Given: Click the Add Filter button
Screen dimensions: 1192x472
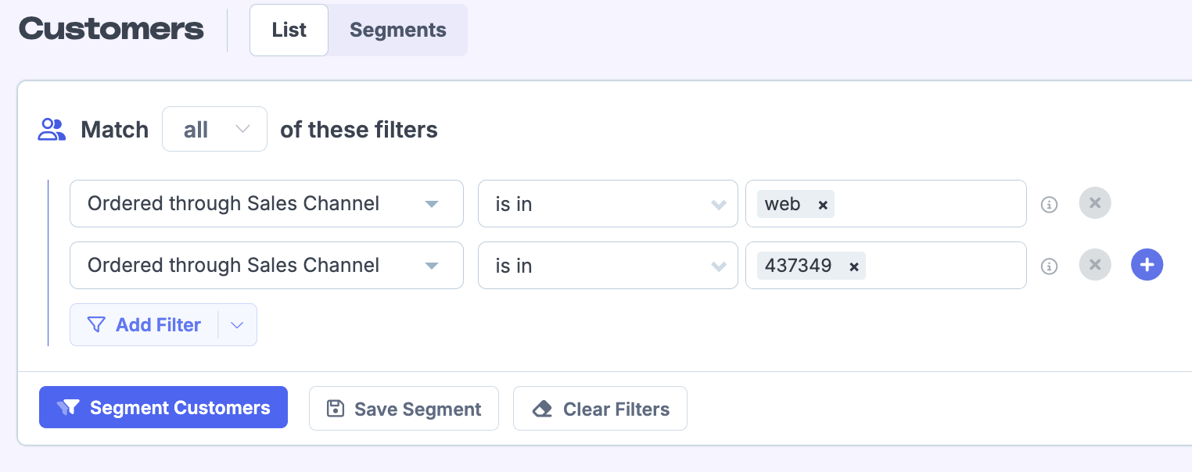Looking at the screenshot, I should (x=145, y=325).
